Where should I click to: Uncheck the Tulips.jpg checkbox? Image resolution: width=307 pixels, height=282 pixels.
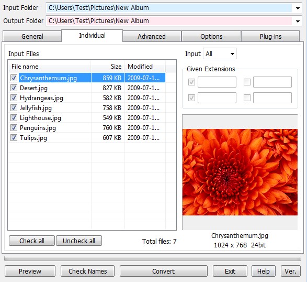(14, 137)
